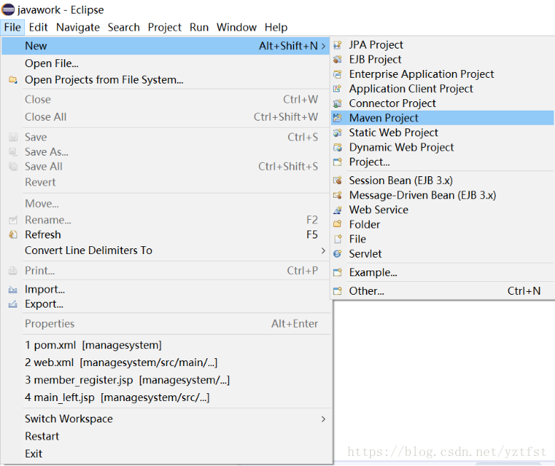This screenshot has height=466, width=555.
Task: Open recent file 3 member_register.jsp
Action: pyautogui.click(x=166, y=380)
